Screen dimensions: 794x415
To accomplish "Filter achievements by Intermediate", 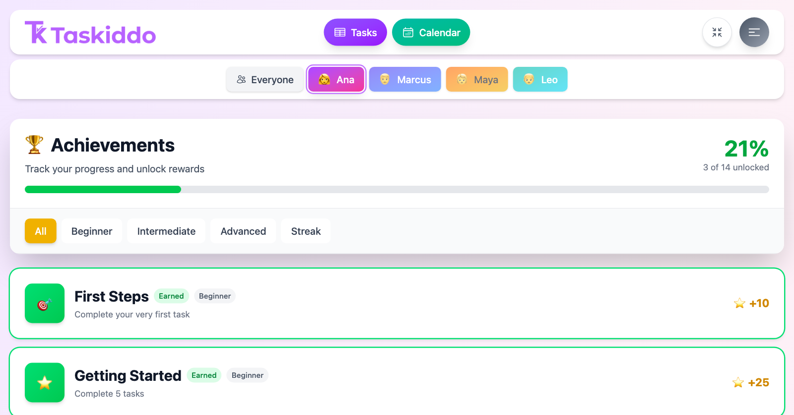I will [166, 231].
